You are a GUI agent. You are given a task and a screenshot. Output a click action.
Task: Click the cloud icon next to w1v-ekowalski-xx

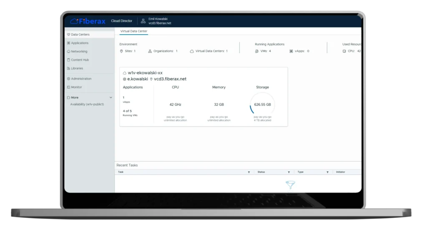(x=125, y=73)
